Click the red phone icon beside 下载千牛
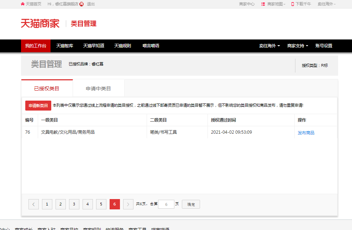 click(293, 4)
